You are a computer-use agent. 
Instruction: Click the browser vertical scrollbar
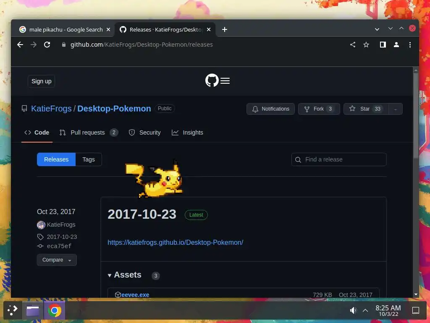tap(416, 115)
